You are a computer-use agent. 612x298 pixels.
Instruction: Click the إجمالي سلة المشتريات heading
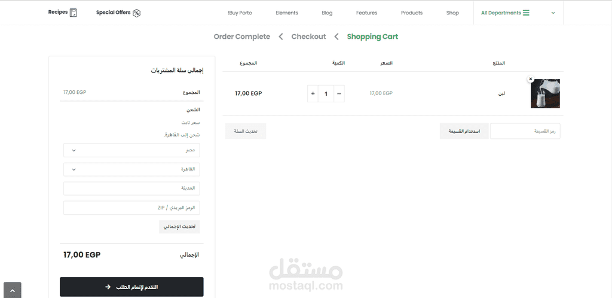(177, 71)
